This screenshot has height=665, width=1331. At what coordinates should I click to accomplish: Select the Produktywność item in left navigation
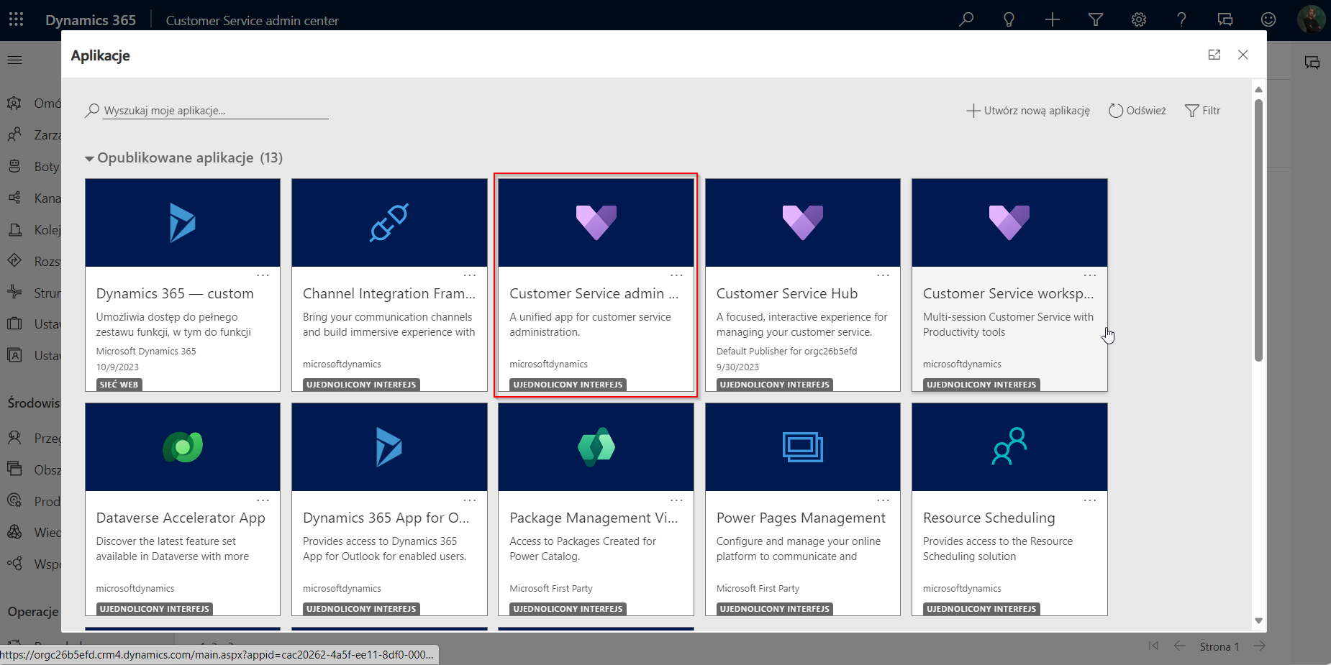(32, 501)
